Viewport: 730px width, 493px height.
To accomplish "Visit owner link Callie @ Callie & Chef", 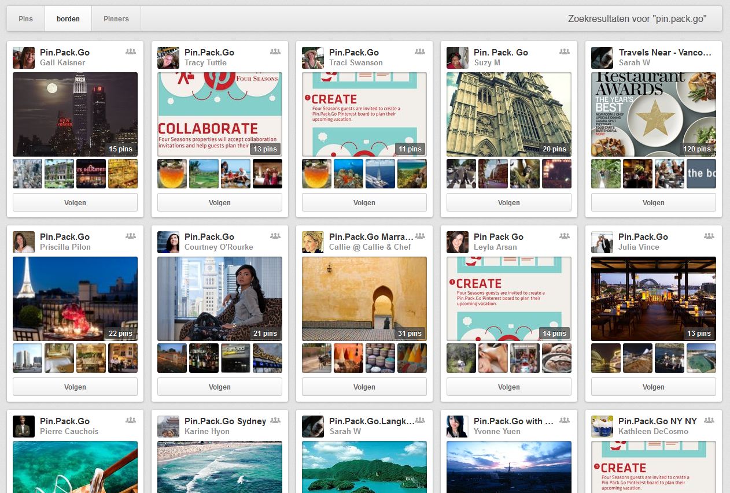I will coord(370,247).
